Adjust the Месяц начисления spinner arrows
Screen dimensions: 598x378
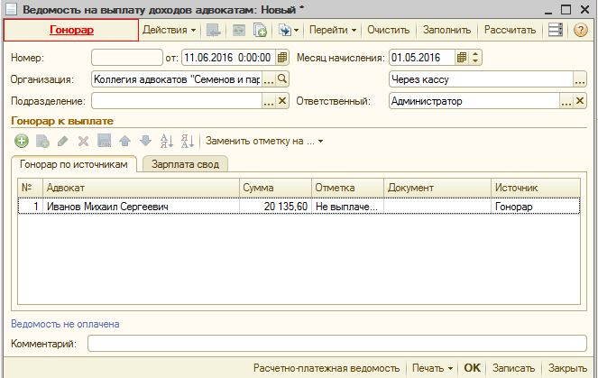[476, 58]
